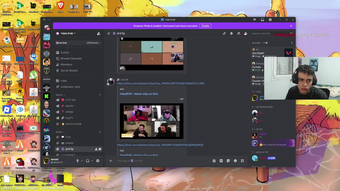This screenshot has width=340, height=191.
Task: Open the Brave browser desktop icon
Action: [x=61, y=7]
